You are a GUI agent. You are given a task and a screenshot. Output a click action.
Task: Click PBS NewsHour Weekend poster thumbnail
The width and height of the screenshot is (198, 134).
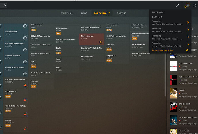click(x=174, y=80)
